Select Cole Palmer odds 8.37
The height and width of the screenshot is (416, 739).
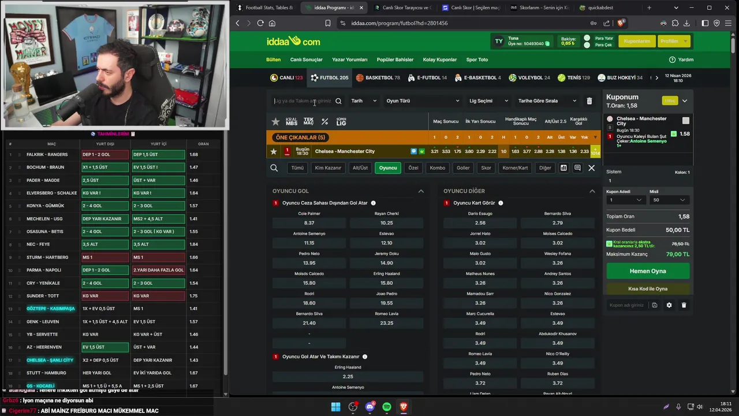tap(309, 223)
